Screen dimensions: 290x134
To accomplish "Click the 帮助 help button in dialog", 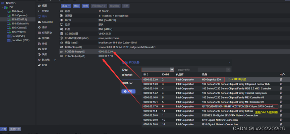I will 128,91.
